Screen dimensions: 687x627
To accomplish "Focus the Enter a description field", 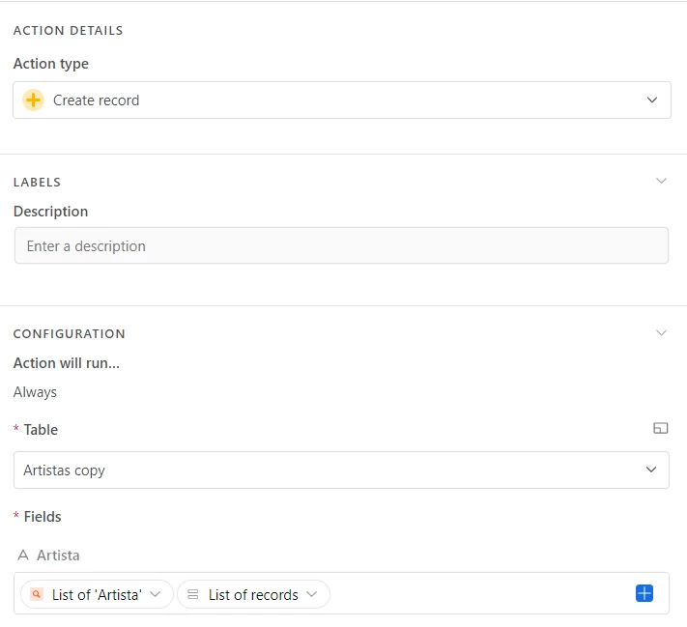I will tap(341, 245).
